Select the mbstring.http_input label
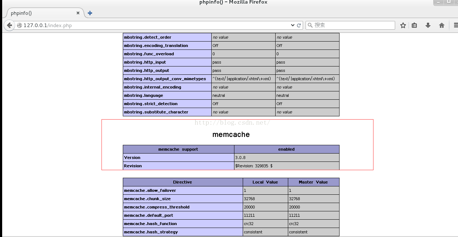This screenshot has height=237, width=458. [145, 62]
